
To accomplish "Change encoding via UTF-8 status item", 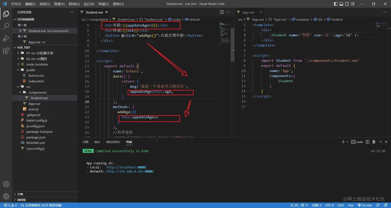I will point(329,205).
